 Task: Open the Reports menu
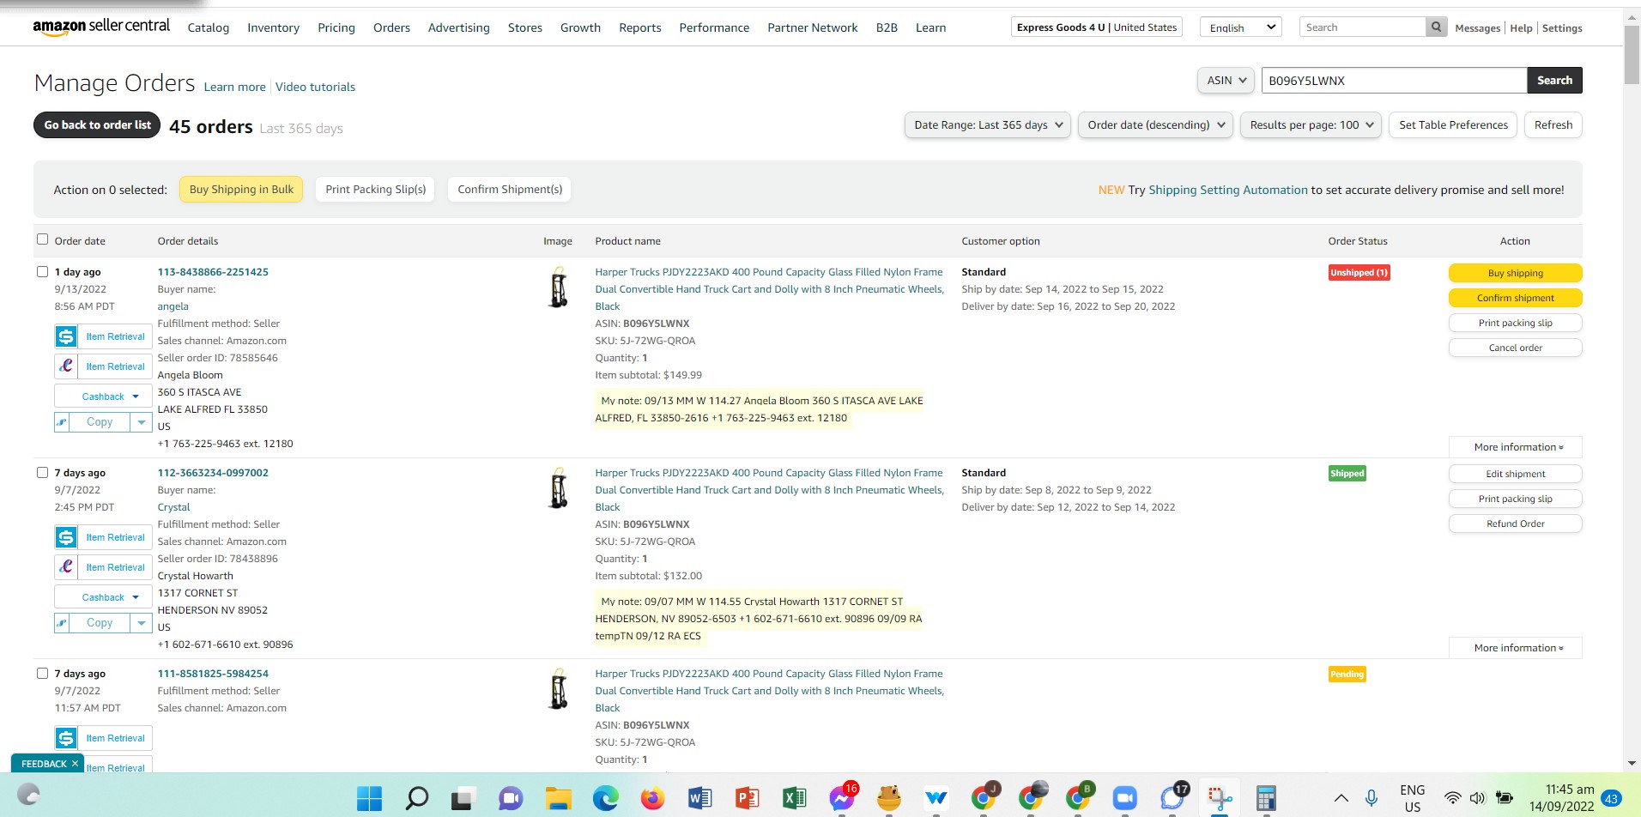click(x=640, y=27)
